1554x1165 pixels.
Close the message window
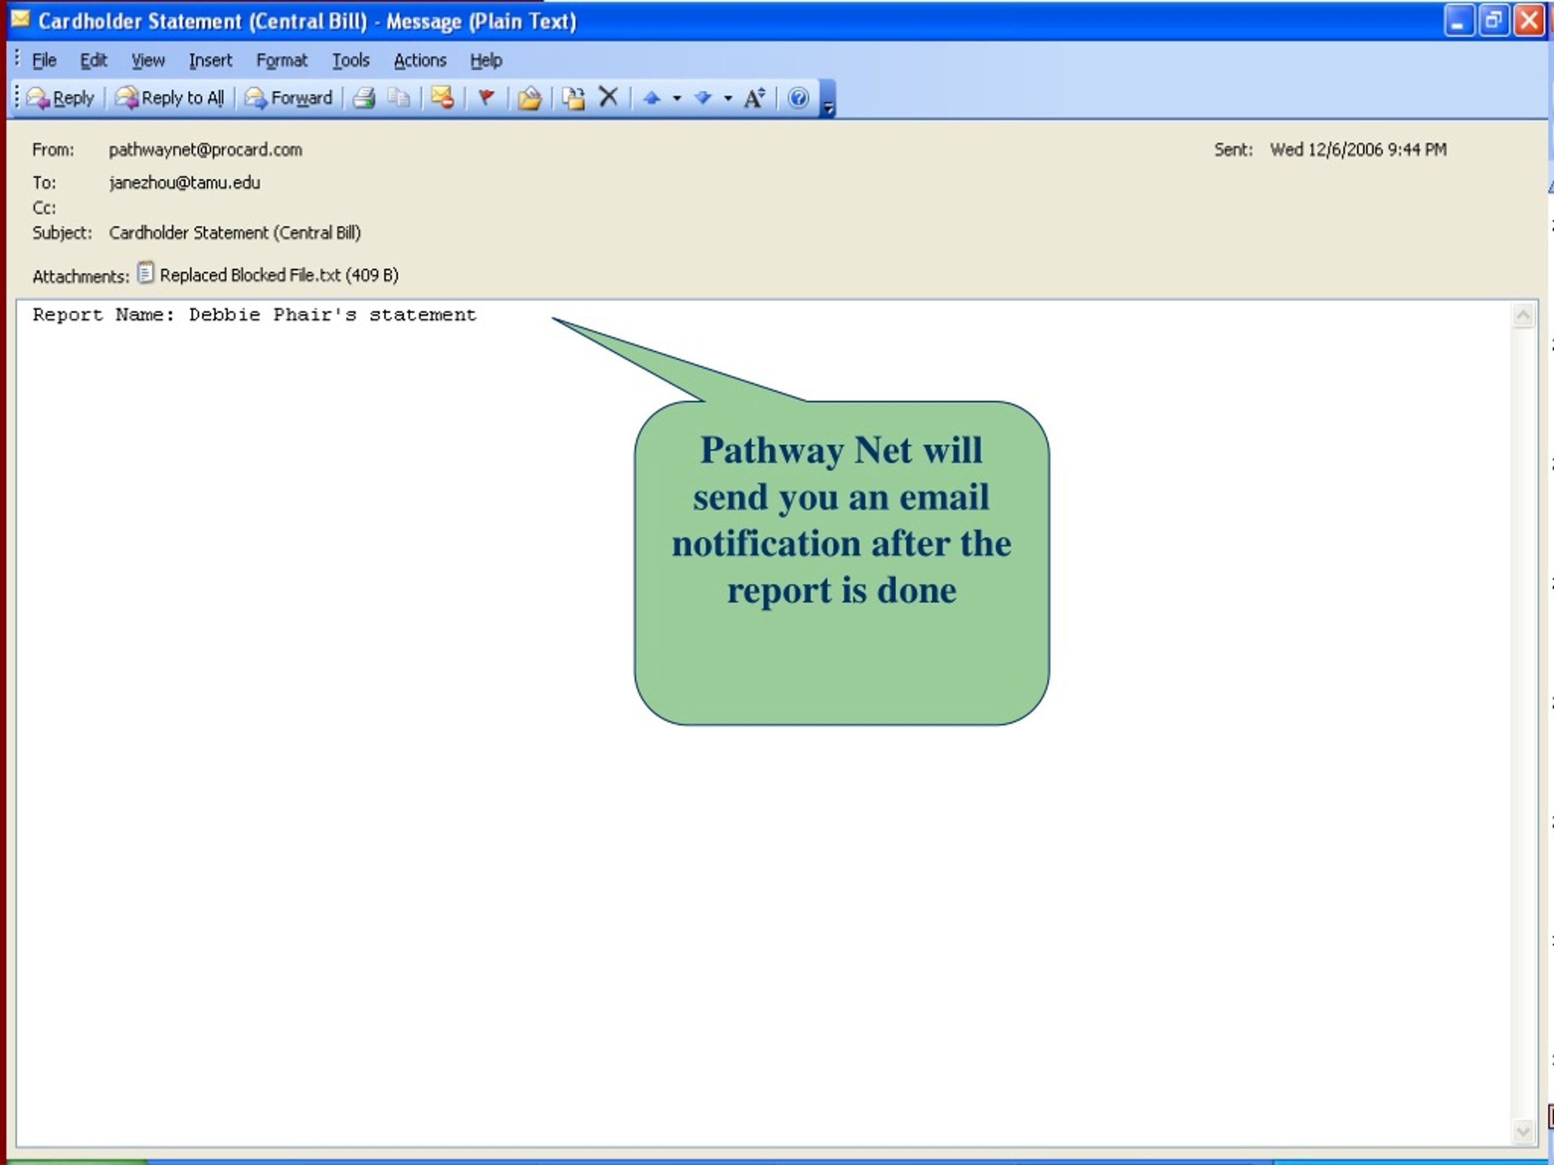point(1529,21)
